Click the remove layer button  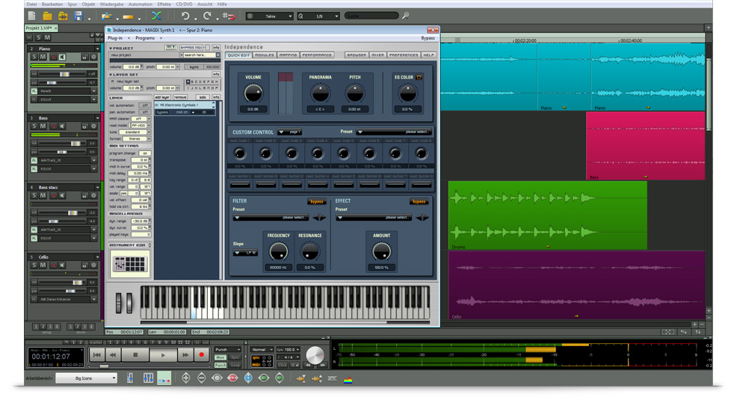(x=180, y=97)
